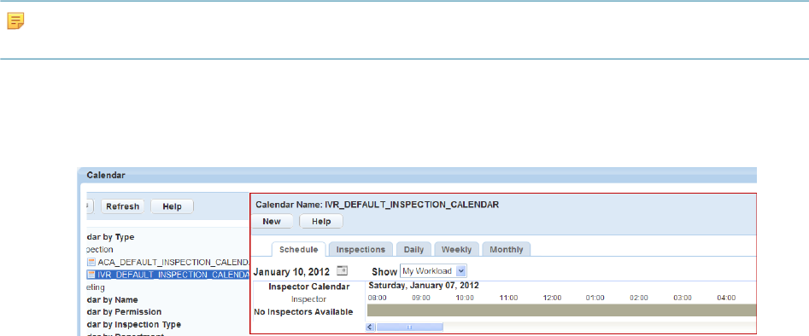
Task: Switch to the Schedule tab
Action: [299, 249]
